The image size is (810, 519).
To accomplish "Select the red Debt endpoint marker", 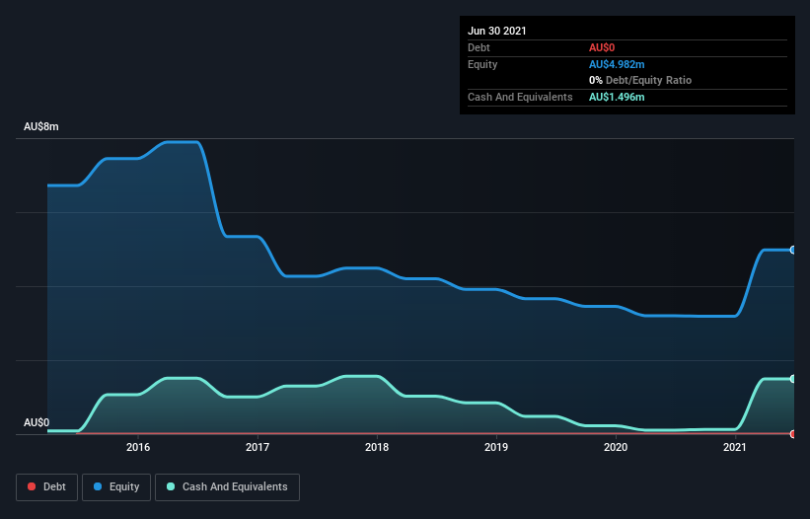I will pyautogui.click(x=793, y=434).
